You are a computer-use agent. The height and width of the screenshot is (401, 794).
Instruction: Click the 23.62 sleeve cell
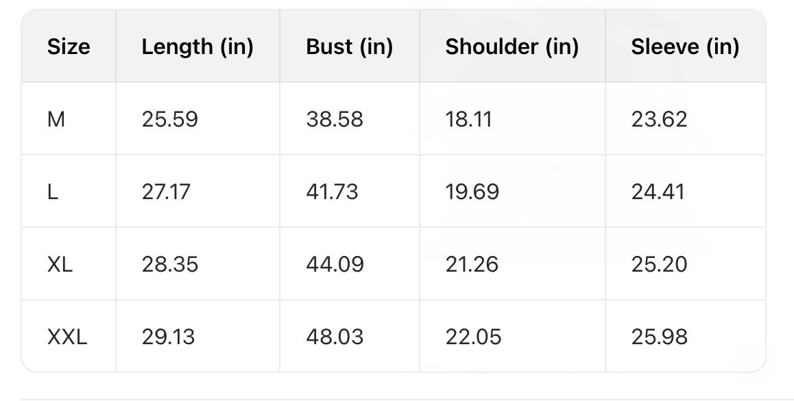click(659, 120)
